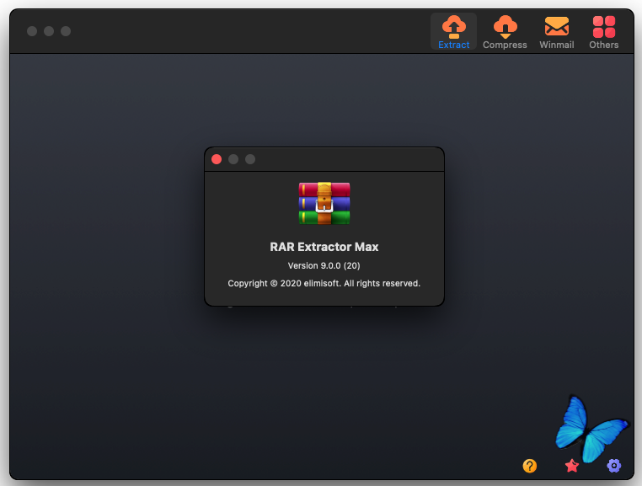The height and width of the screenshot is (486, 642).
Task: Switch to the Winmail tool
Action: [556, 31]
